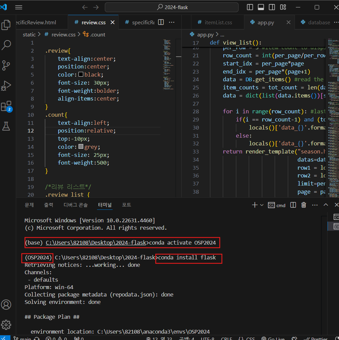Screen dimensions: 339x340
Task: Maximize panel with the up chevron
Action: (326, 205)
